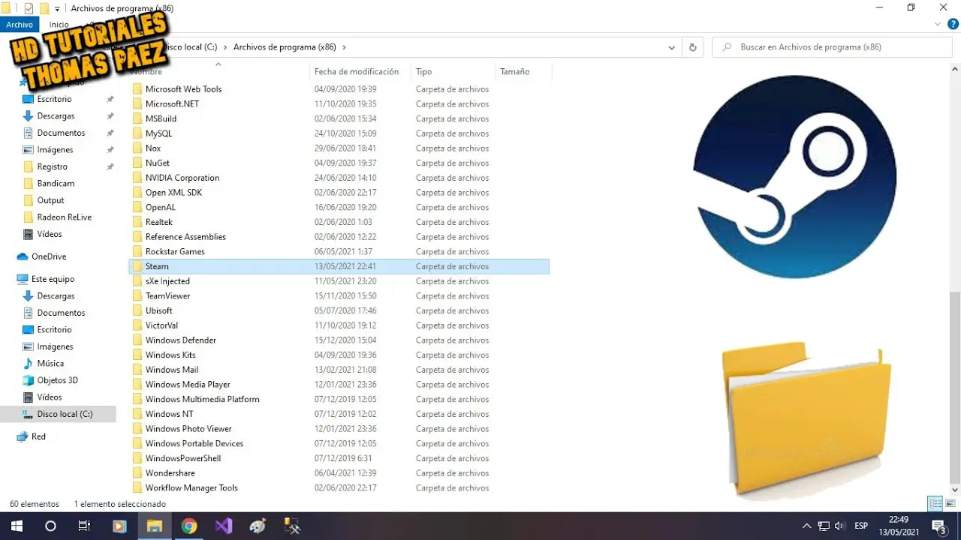Viewport: 961px width, 540px height.
Task: Click Archivos de programa (x86) breadcrumb
Action: click(285, 46)
